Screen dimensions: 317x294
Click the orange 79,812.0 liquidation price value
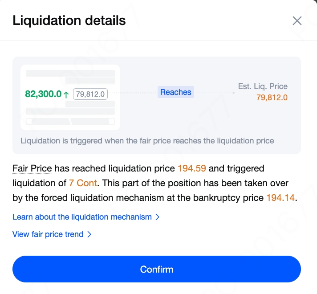pyautogui.click(x=272, y=98)
